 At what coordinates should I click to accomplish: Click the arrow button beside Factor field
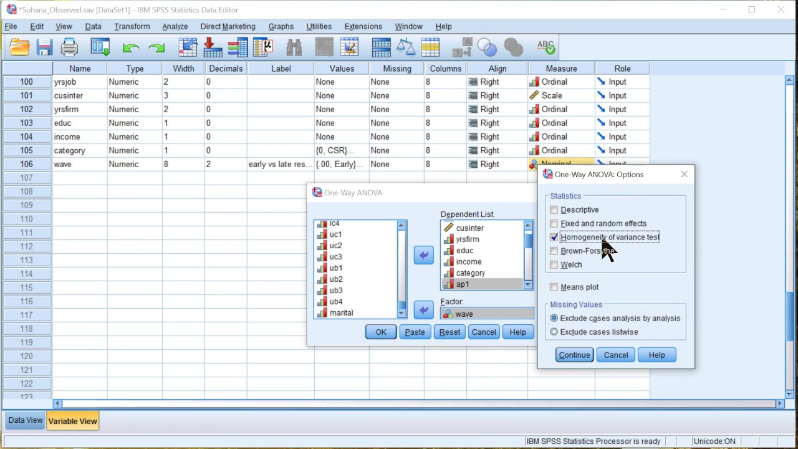[423, 309]
